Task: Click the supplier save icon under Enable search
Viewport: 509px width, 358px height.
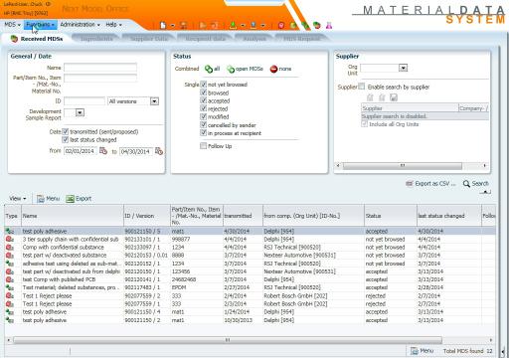Action: pos(394,97)
